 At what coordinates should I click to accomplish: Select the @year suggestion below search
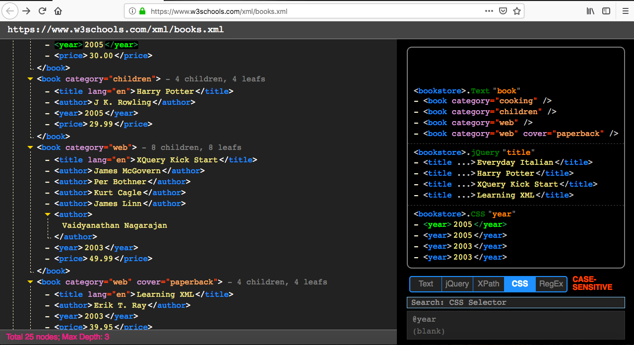424,319
